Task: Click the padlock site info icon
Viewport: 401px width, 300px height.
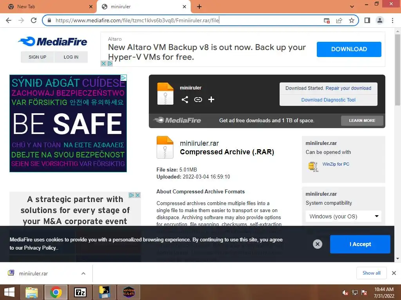Action: tap(49, 20)
